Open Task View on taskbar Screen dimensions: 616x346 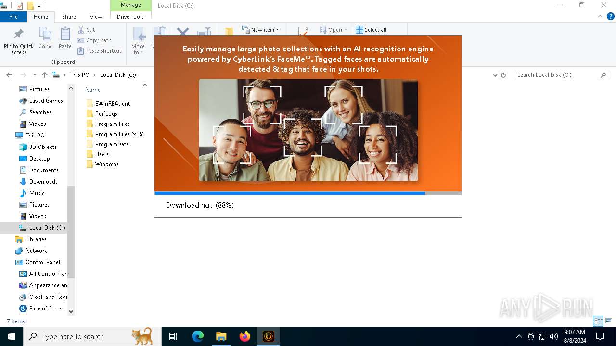tap(173, 336)
